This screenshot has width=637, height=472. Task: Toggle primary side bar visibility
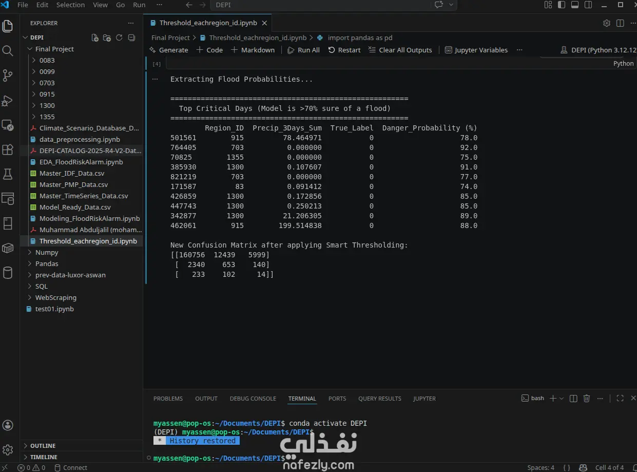click(562, 5)
